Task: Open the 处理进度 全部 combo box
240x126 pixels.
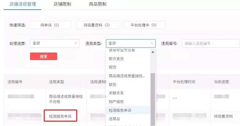Action: [55, 44]
